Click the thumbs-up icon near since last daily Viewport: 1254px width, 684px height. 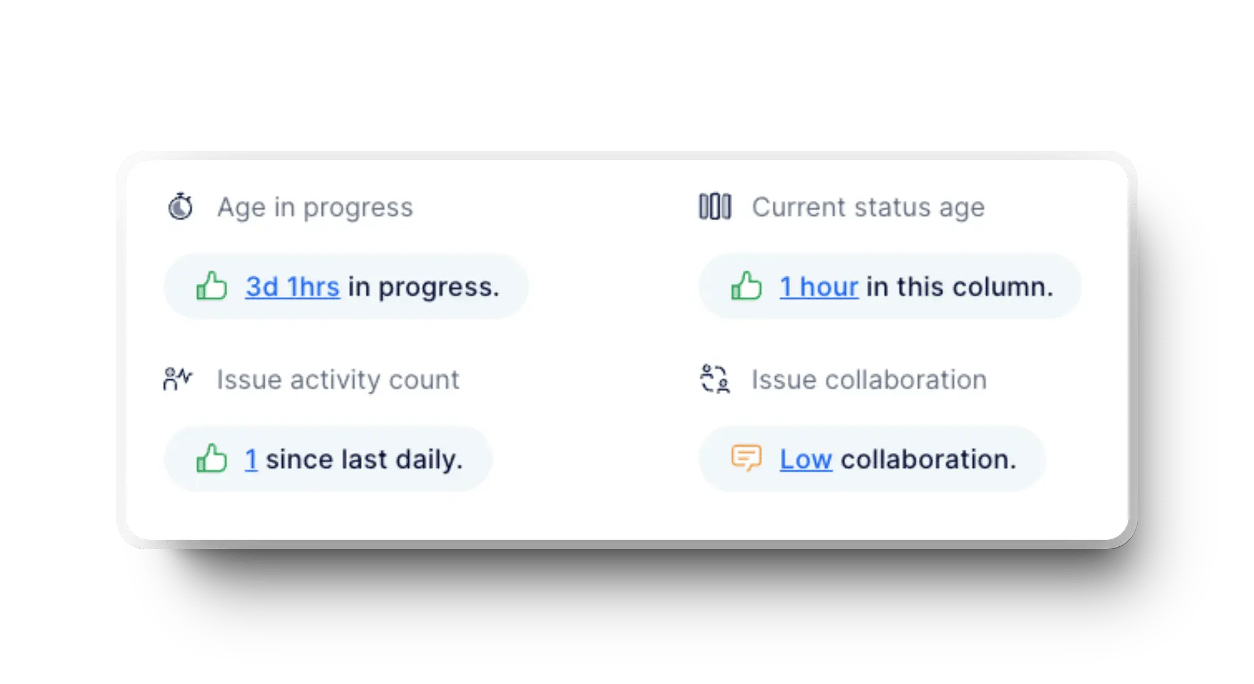click(x=210, y=458)
